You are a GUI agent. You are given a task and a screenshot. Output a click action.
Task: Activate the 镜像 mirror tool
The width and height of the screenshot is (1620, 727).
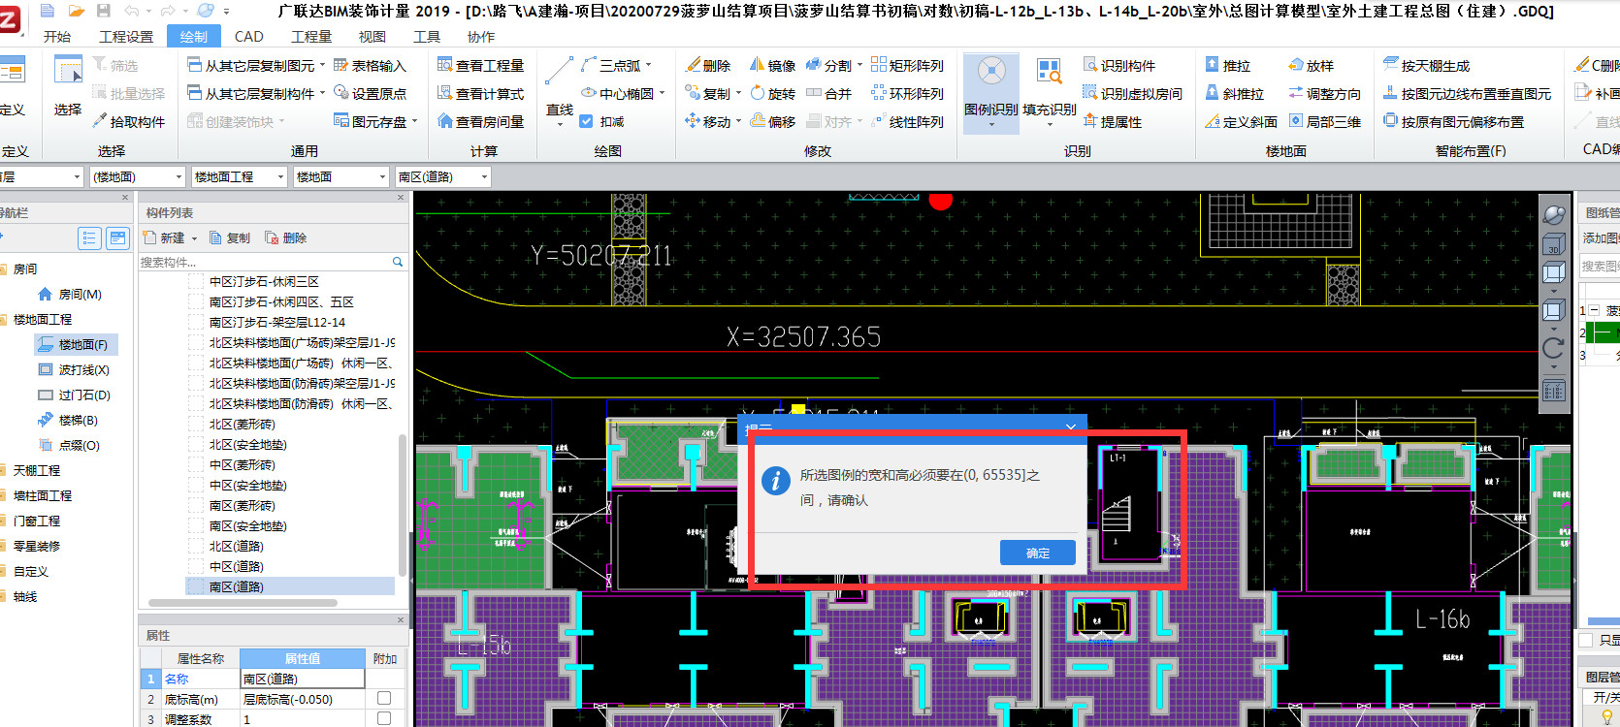point(772,65)
